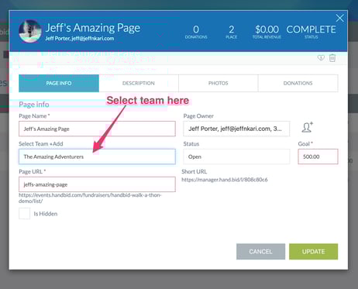Close the Jeff's Amazing Page dialog
This screenshot has height=289, width=358.
339,18
